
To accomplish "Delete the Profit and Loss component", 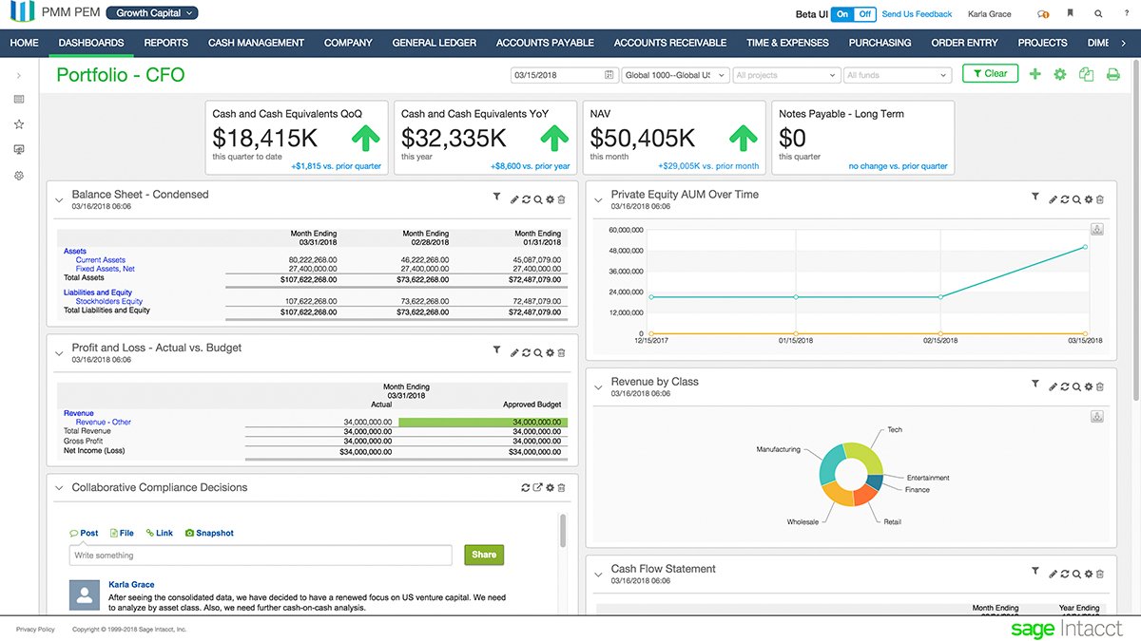I will pos(561,350).
